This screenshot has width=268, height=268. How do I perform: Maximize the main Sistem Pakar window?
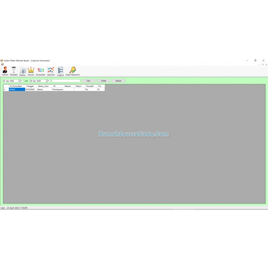pos(255,60)
